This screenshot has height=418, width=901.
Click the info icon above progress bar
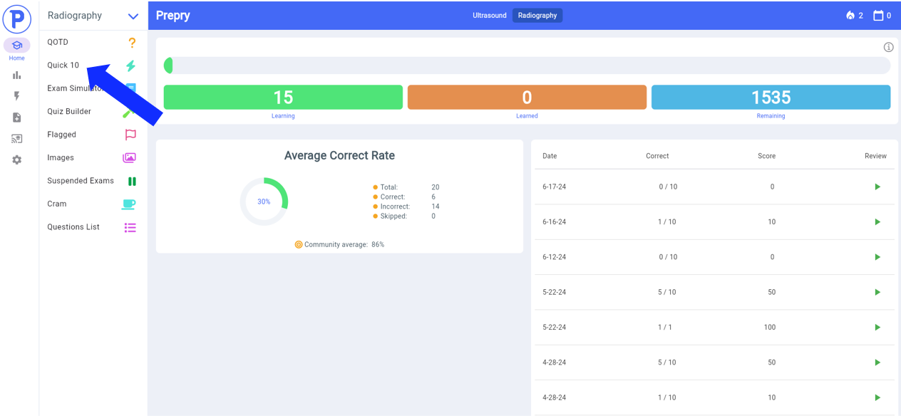point(888,48)
